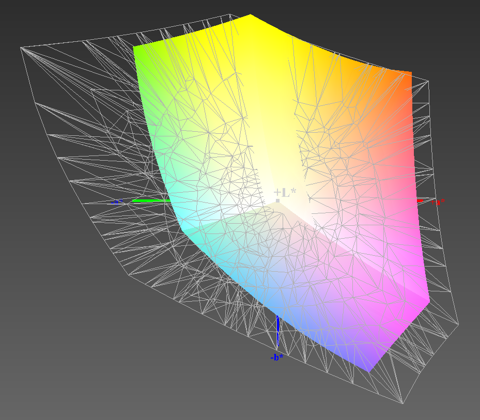Click the -b* blue axis label
Image resolution: width=480 pixels, height=420 pixels.
coord(276,357)
